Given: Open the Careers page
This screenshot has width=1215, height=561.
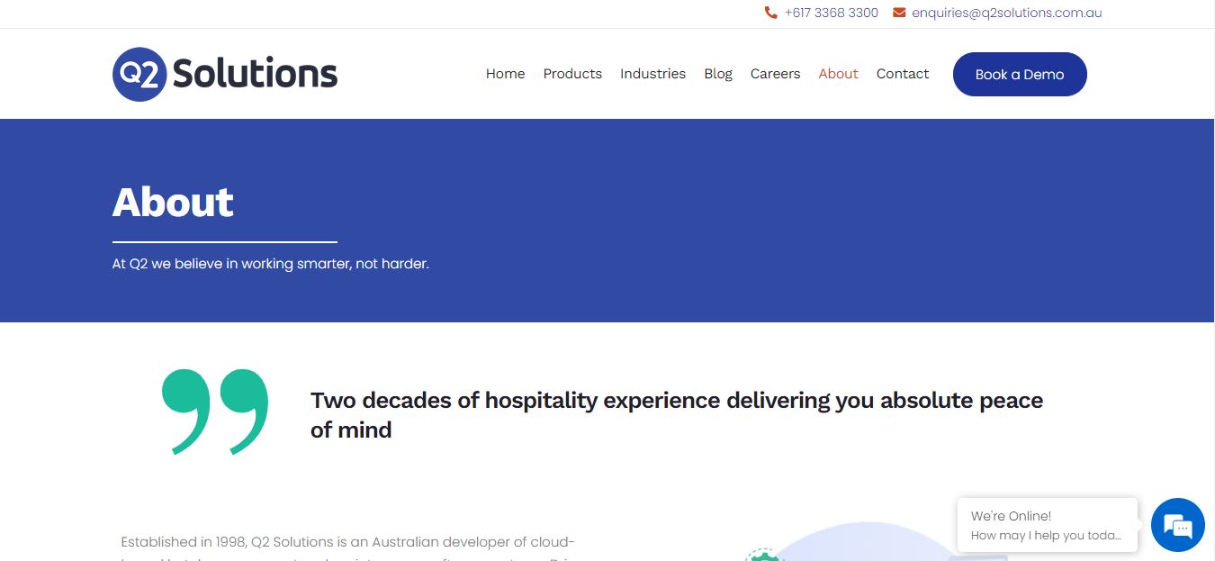Looking at the screenshot, I should tap(775, 74).
